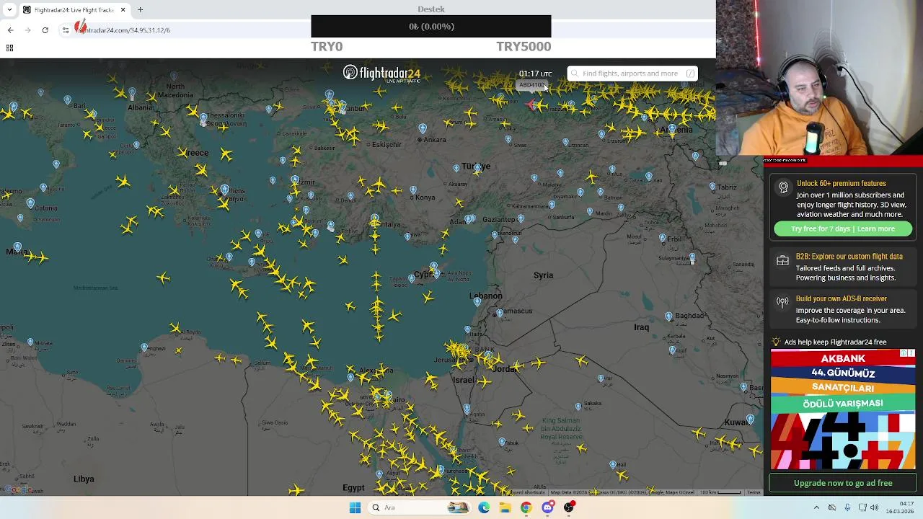
Task: Click the 01:17 UTC clock display
Action: (535, 74)
